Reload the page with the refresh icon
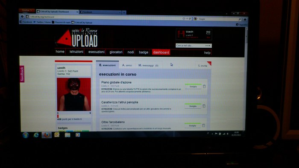Viewport: 299px width, 168px height. 190,19
